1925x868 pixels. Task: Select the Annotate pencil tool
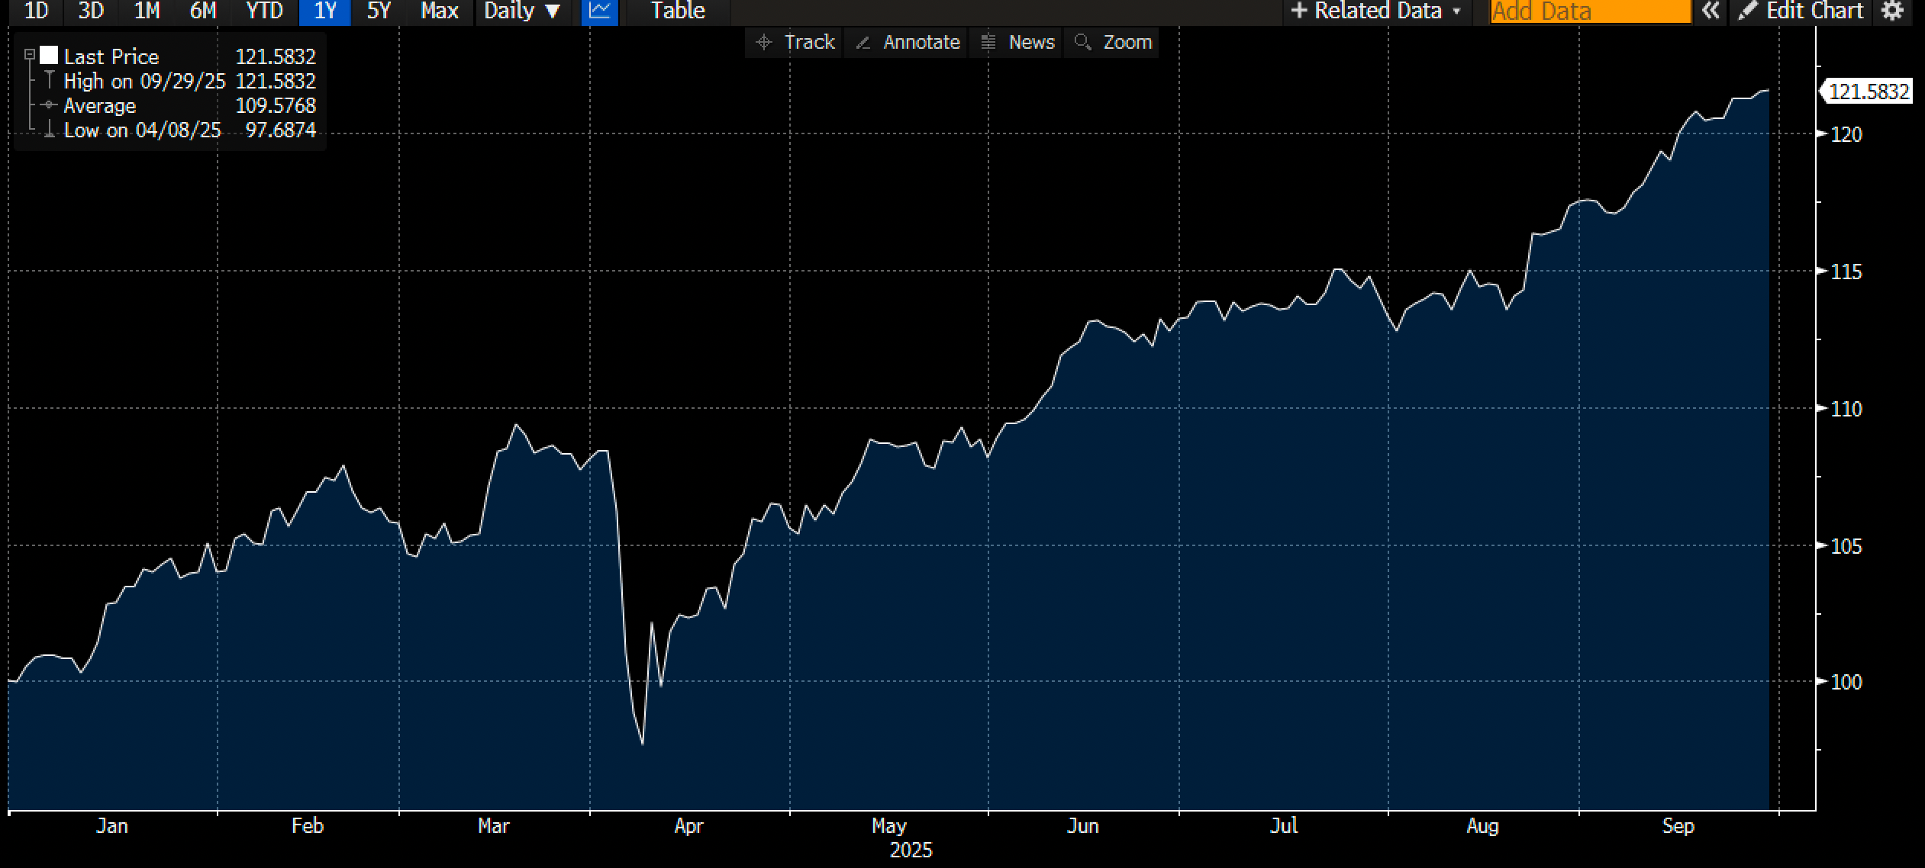click(907, 42)
